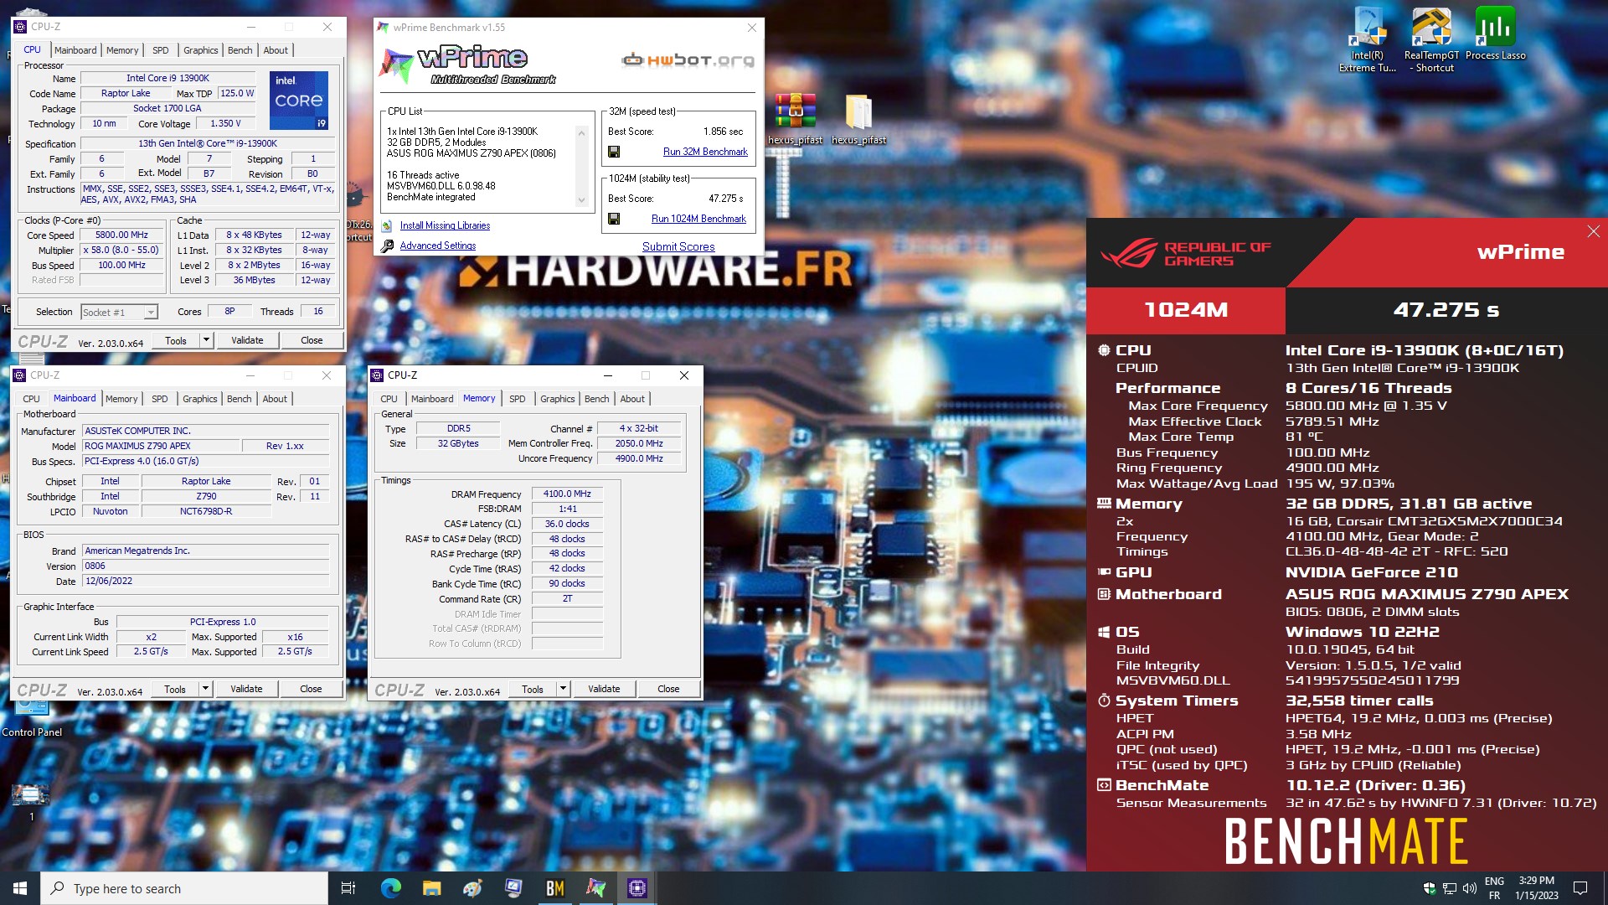This screenshot has height=905, width=1608.
Task: Click the wPrime taskbar icon
Action: tap(595, 888)
